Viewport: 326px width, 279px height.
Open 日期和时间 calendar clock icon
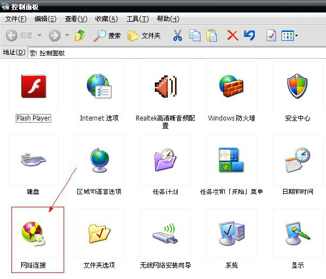(297, 160)
